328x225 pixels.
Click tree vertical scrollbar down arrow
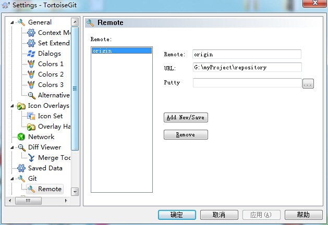tap(75, 192)
